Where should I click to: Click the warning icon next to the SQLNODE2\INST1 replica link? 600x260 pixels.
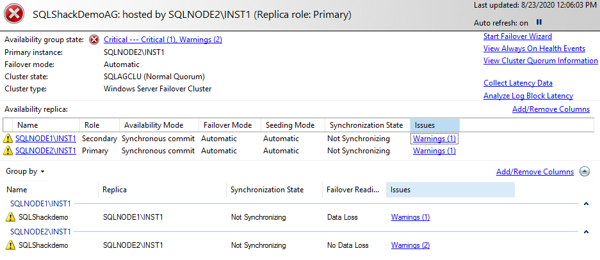tap(8, 151)
